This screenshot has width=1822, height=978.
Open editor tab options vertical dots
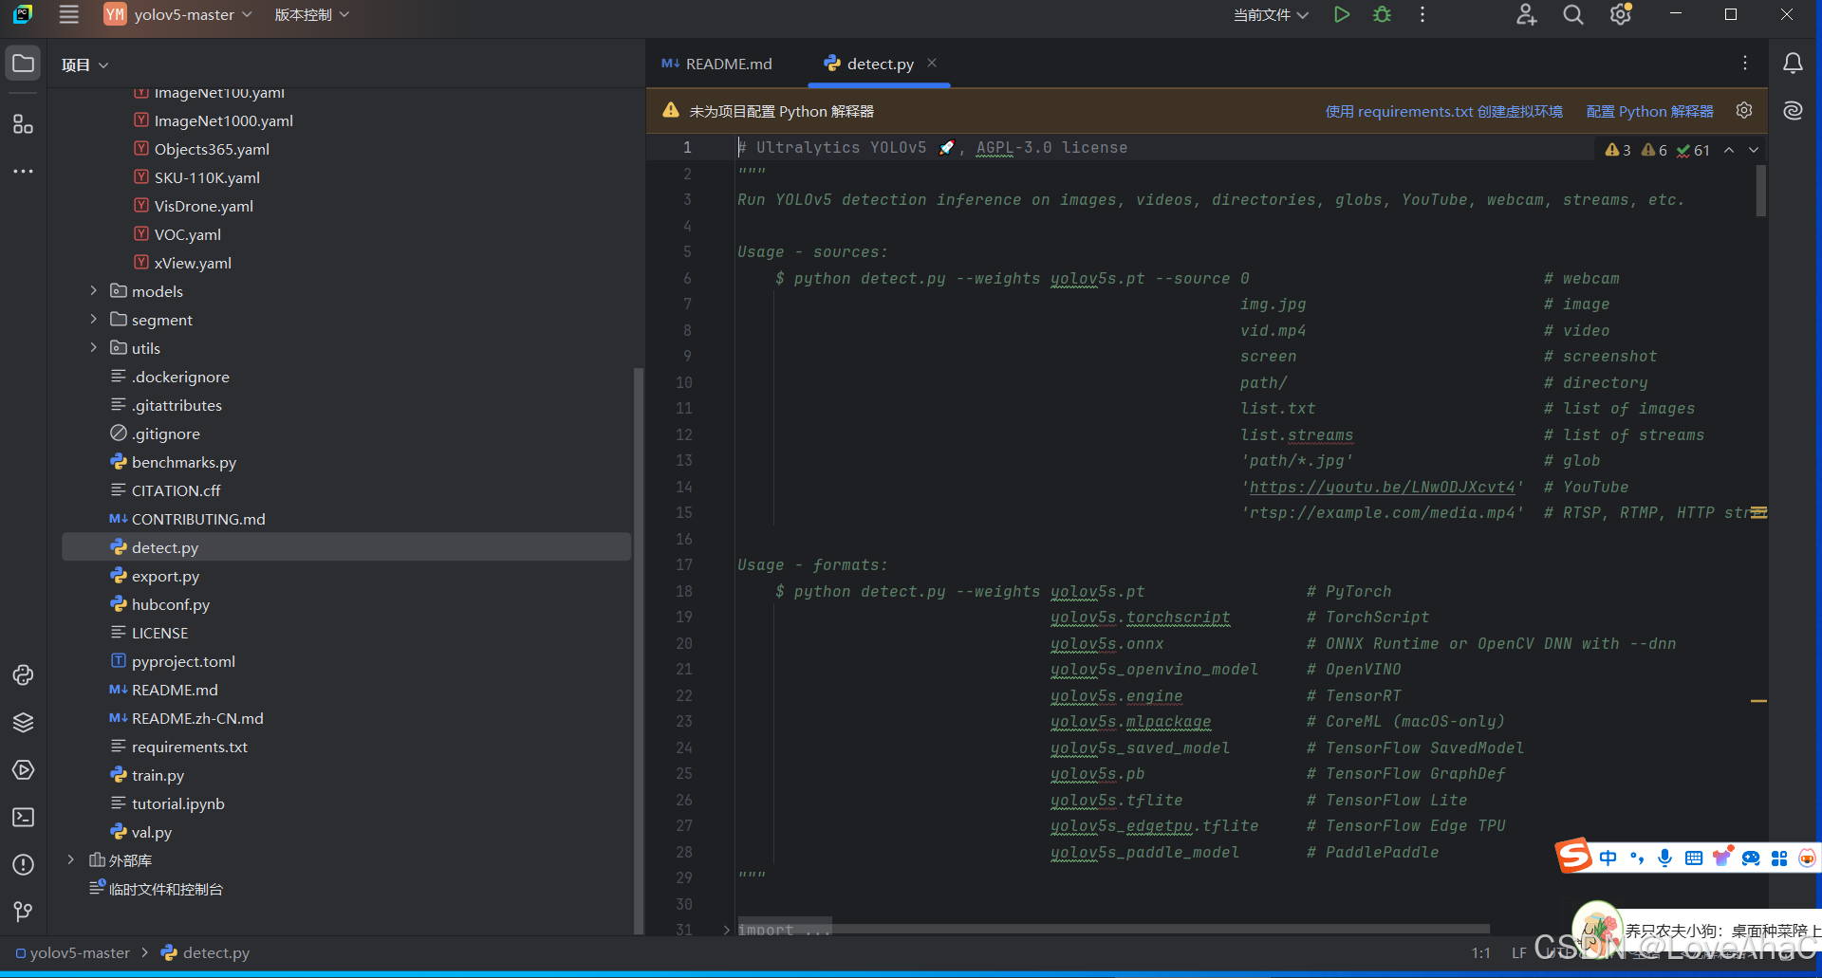(1745, 63)
